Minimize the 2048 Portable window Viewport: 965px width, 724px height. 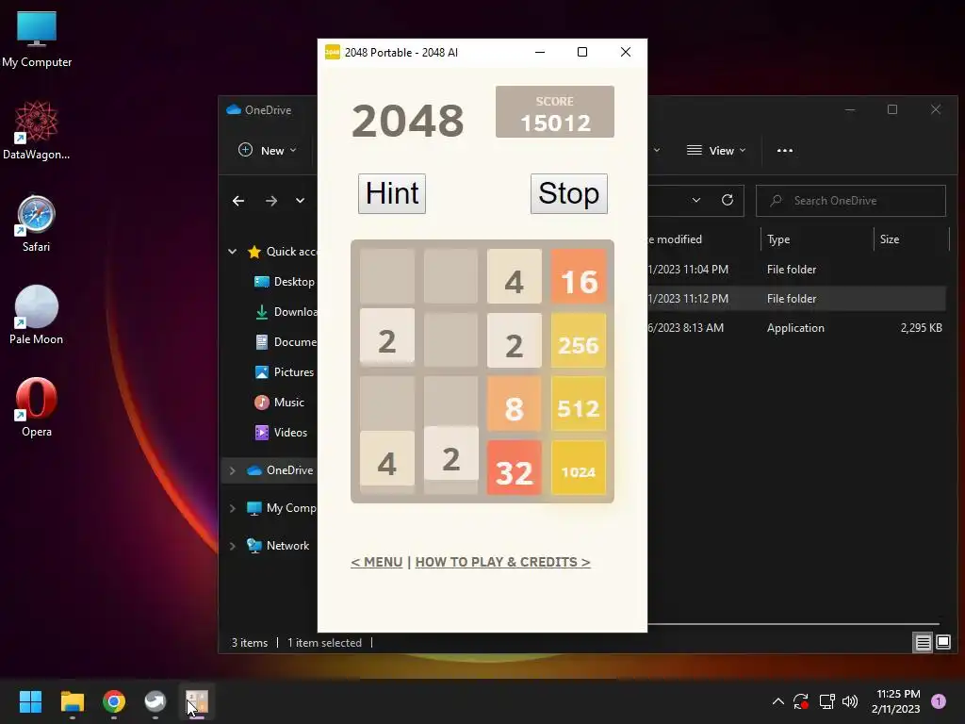pos(540,53)
